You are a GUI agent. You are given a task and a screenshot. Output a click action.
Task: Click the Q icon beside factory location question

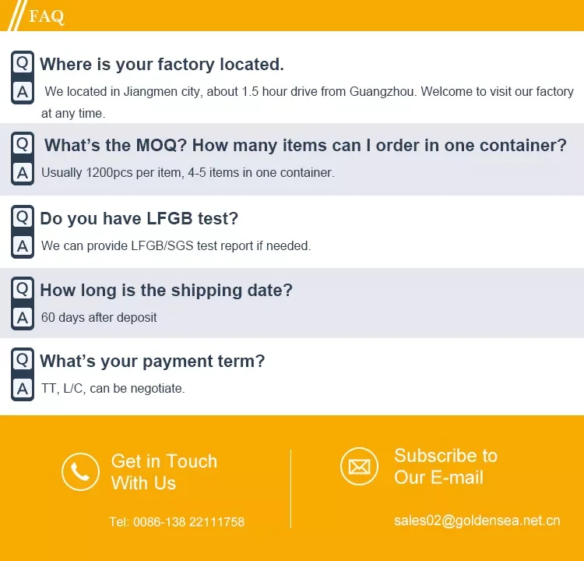click(x=23, y=63)
